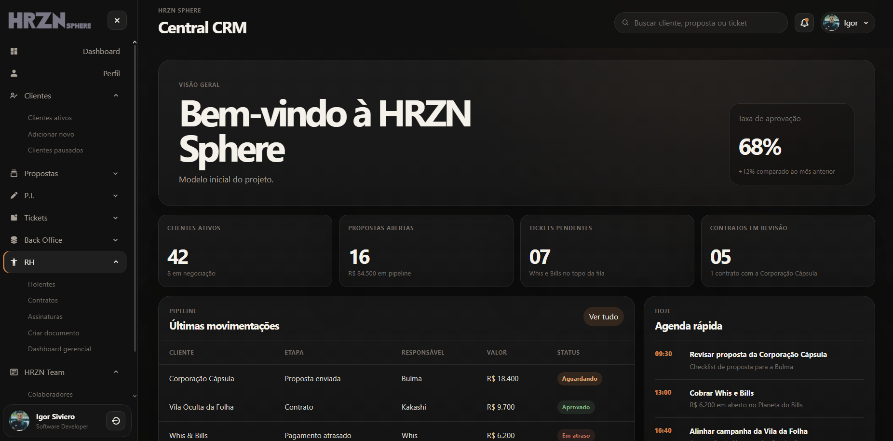
Task: Focus the Buscar cliente search field
Action: (701, 23)
